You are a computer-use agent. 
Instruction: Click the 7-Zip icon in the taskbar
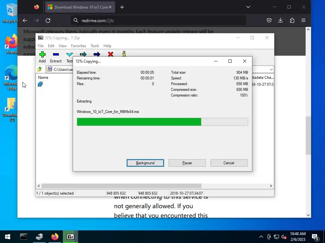[70, 237]
